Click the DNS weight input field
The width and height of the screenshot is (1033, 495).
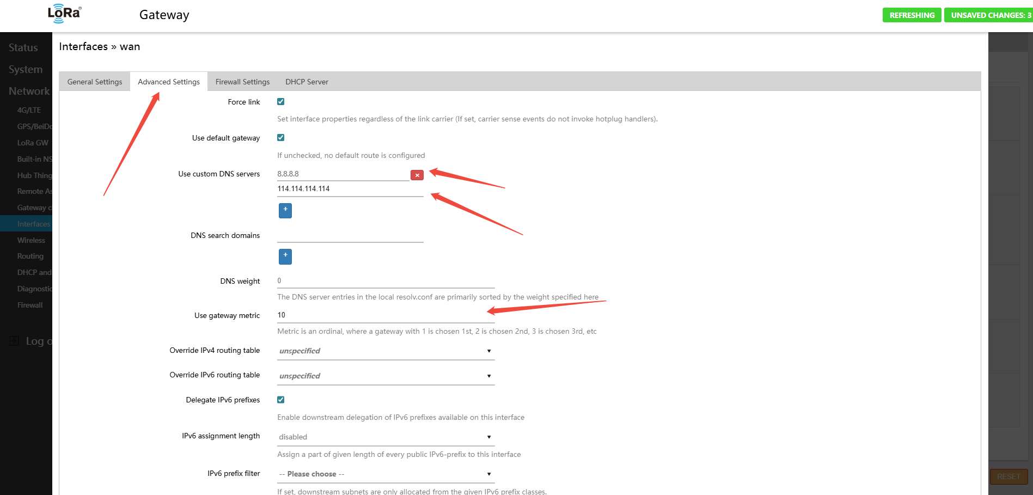(386, 281)
